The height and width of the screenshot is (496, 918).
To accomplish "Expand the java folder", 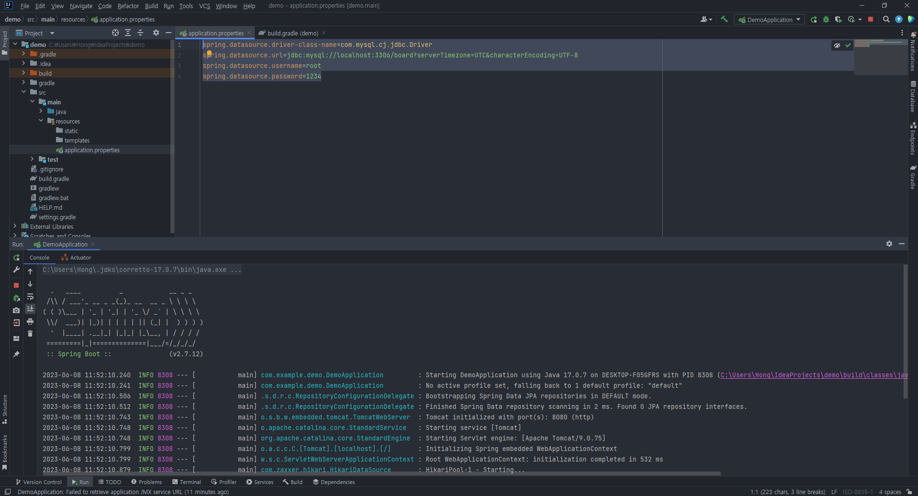I will point(41,112).
